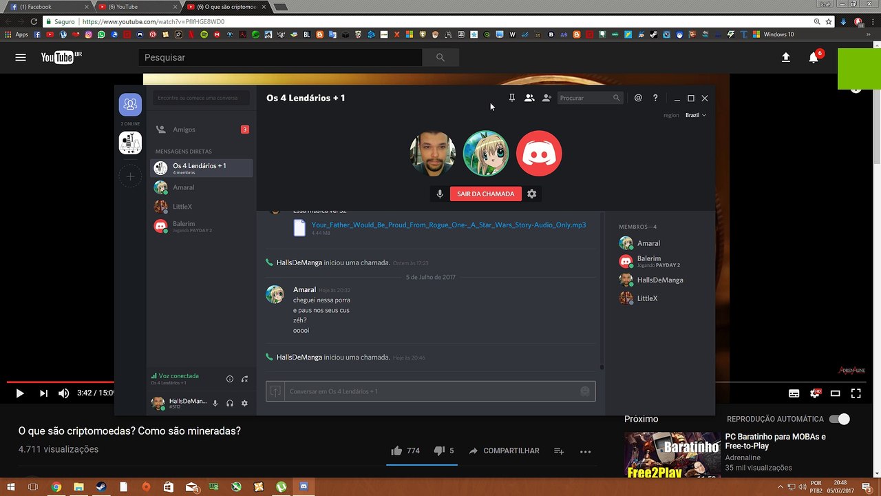Image resolution: width=881 pixels, height=496 pixels.
Task: Open YouTube notifications bell
Action: [x=814, y=58]
